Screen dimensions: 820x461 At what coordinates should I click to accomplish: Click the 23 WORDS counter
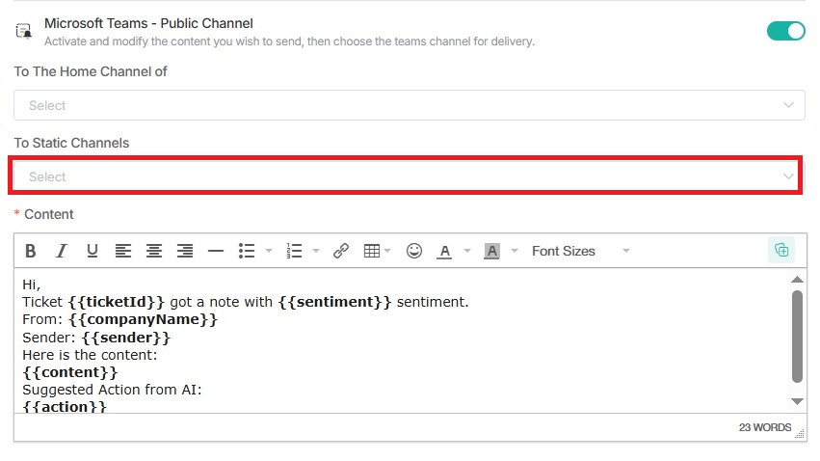pos(764,427)
